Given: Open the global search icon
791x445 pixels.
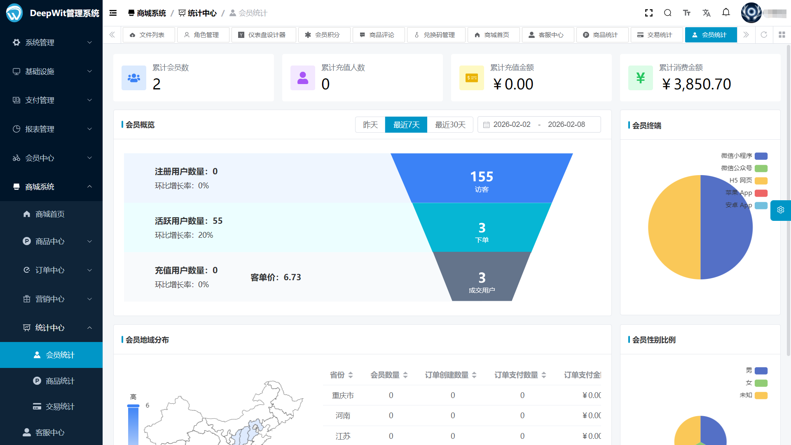Looking at the screenshot, I should [x=667, y=13].
